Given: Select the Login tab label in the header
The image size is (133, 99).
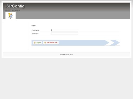Looking at the screenshot, I should (10, 18).
